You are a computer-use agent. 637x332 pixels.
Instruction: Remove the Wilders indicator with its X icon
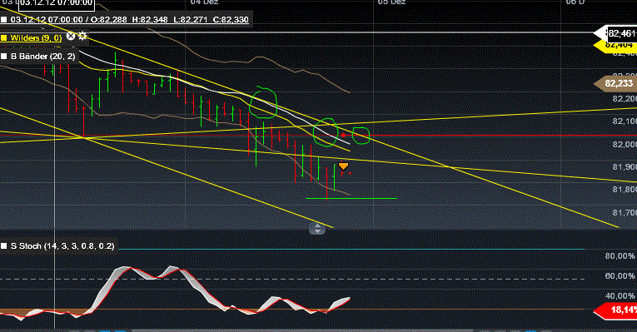tap(71, 36)
